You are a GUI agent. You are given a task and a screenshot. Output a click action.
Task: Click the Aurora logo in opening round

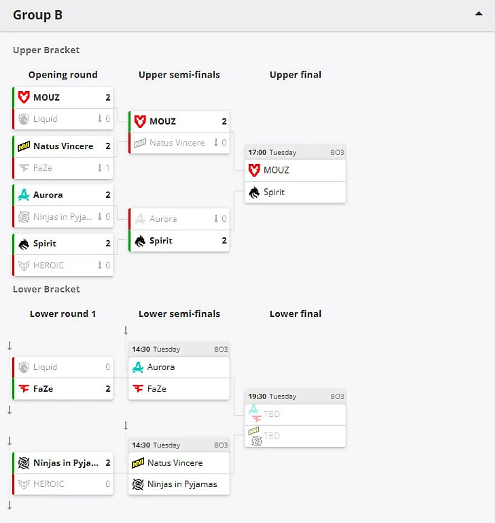click(x=24, y=195)
